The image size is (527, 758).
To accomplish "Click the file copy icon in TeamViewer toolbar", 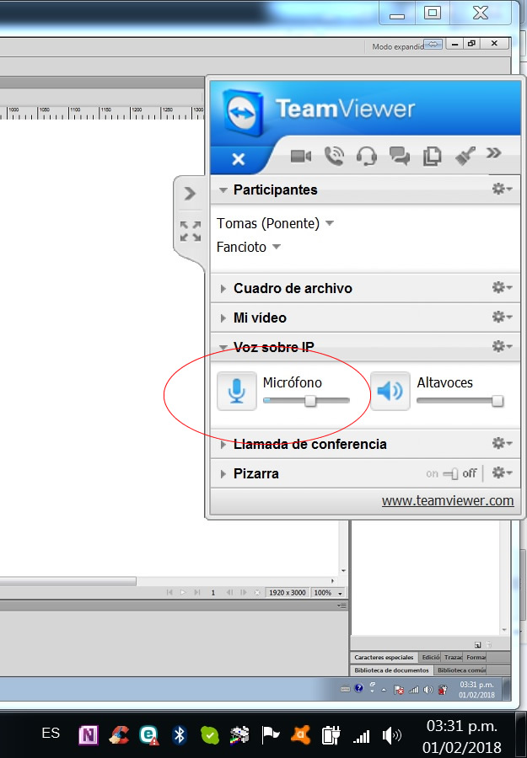I will coord(433,156).
